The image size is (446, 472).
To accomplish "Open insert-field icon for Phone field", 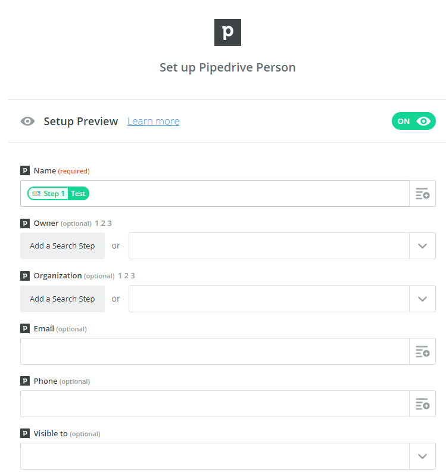I will pos(422,404).
